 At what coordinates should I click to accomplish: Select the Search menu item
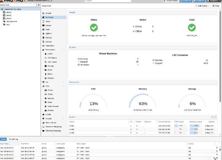[x=48, y=13]
